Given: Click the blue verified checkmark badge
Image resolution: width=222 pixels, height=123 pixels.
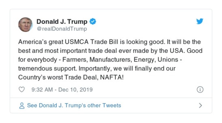Looking at the screenshot, I should (x=93, y=22).
